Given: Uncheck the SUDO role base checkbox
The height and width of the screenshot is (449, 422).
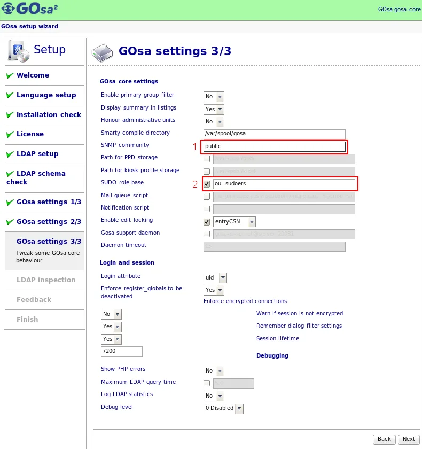Looking at the screenshot, I should click(207, 184).
